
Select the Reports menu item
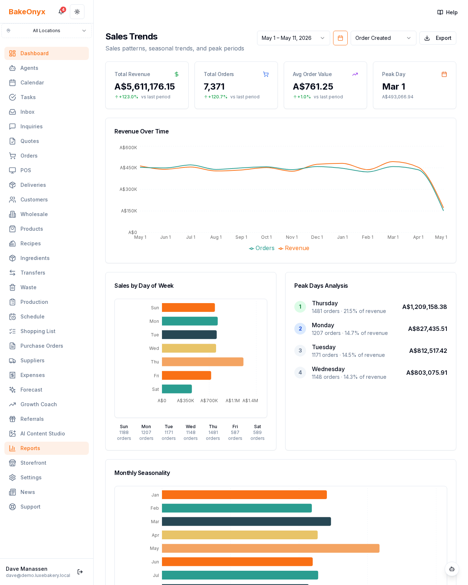[x=46, y=448]
